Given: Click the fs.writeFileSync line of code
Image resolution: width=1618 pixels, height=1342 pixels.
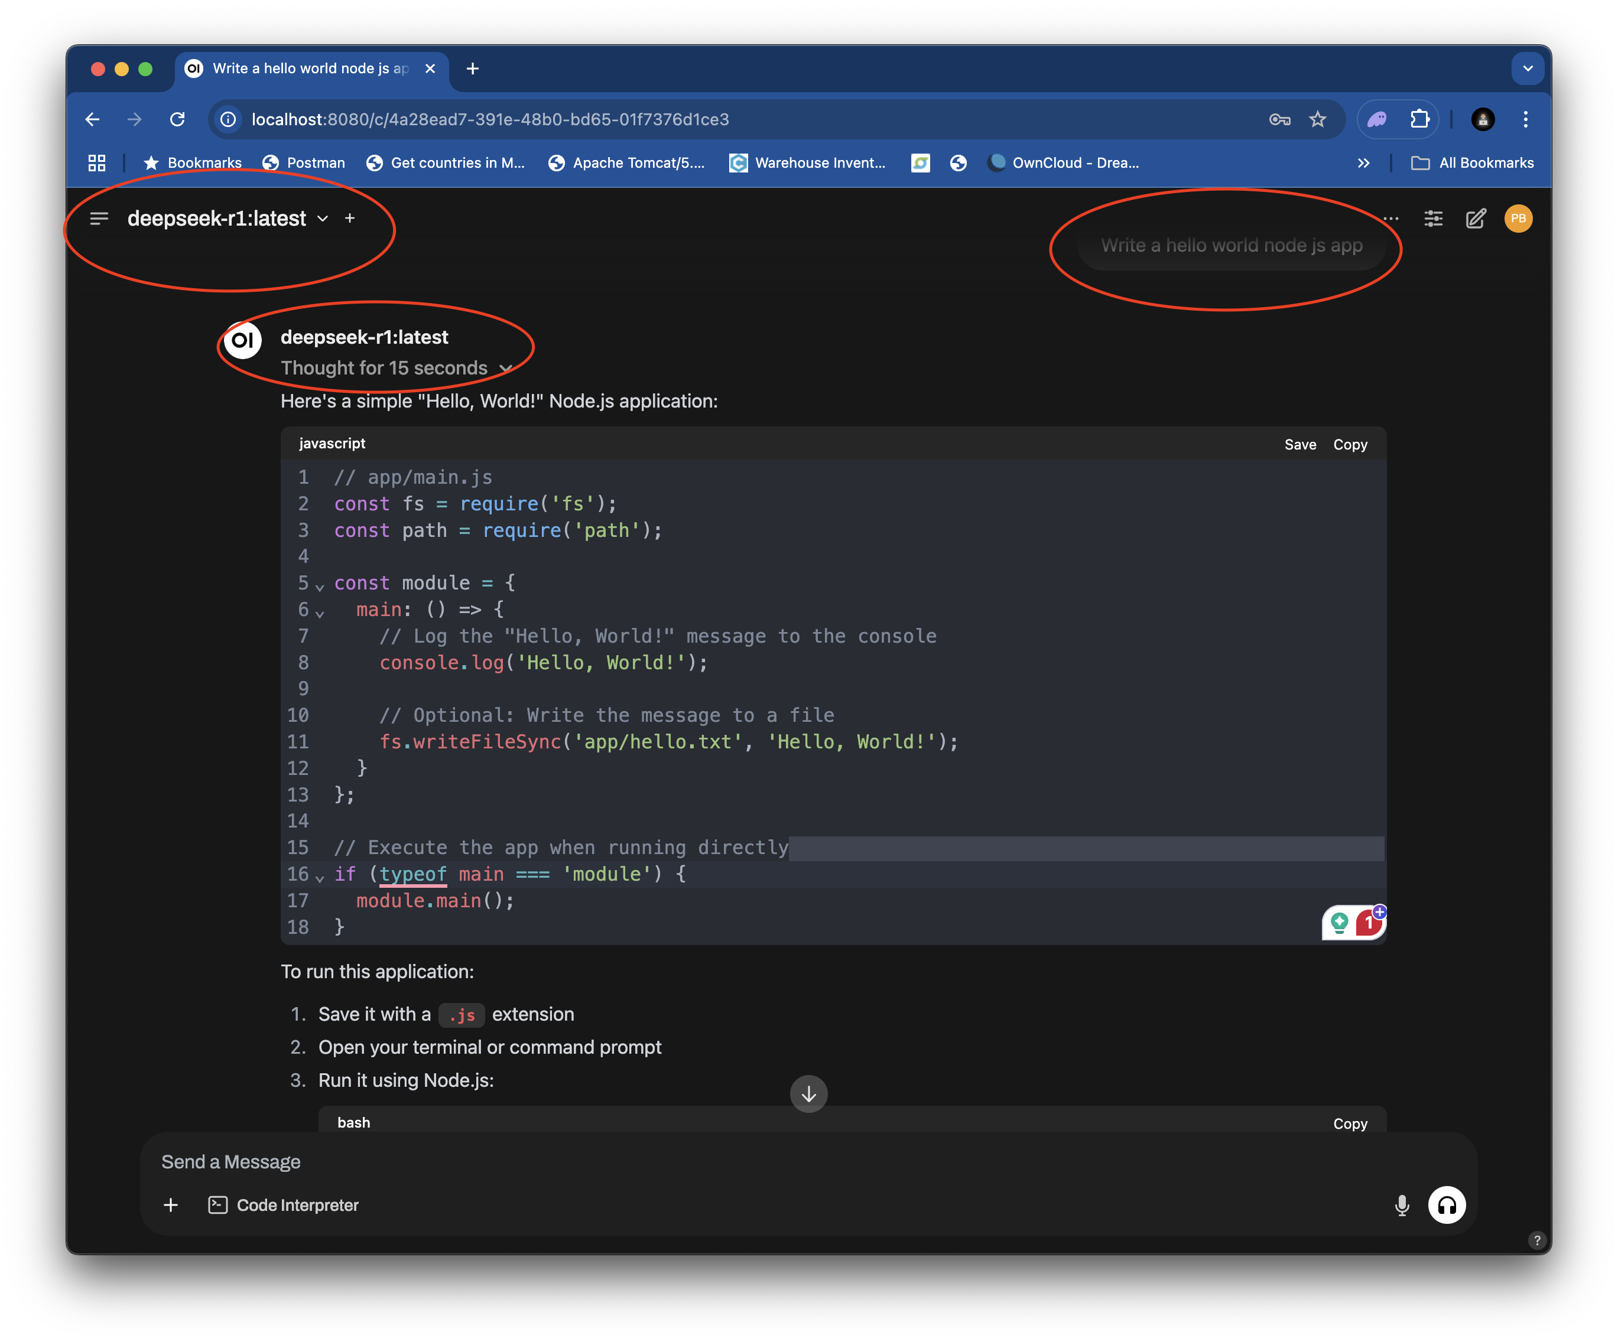Looking at the screenshot, I should 669,742.
